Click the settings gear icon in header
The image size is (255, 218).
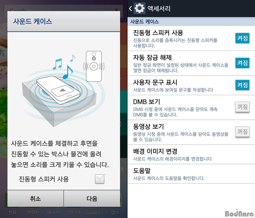pyautogui.click(x=139, y=8)
